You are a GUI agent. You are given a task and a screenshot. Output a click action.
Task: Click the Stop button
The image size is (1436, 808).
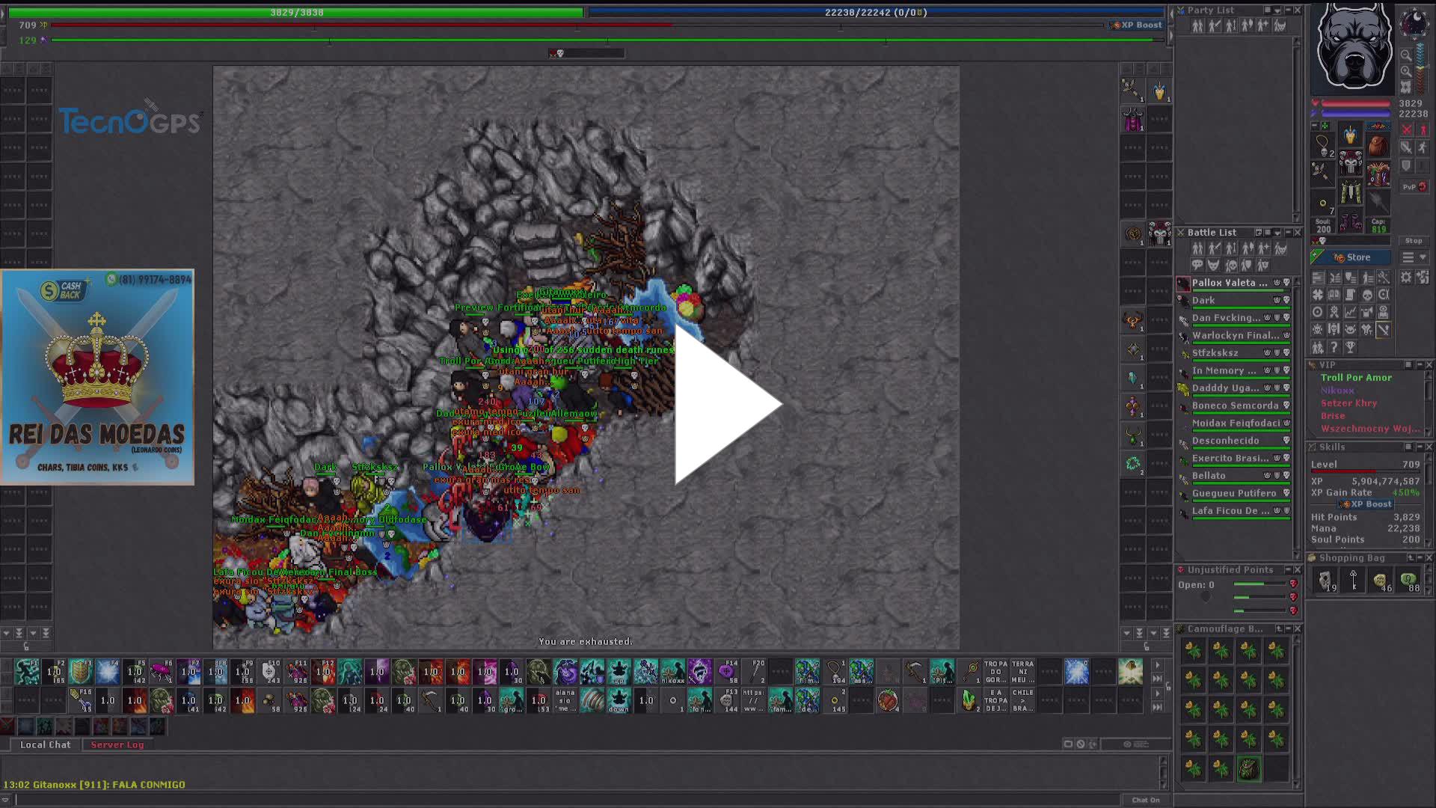[1413, 241]
